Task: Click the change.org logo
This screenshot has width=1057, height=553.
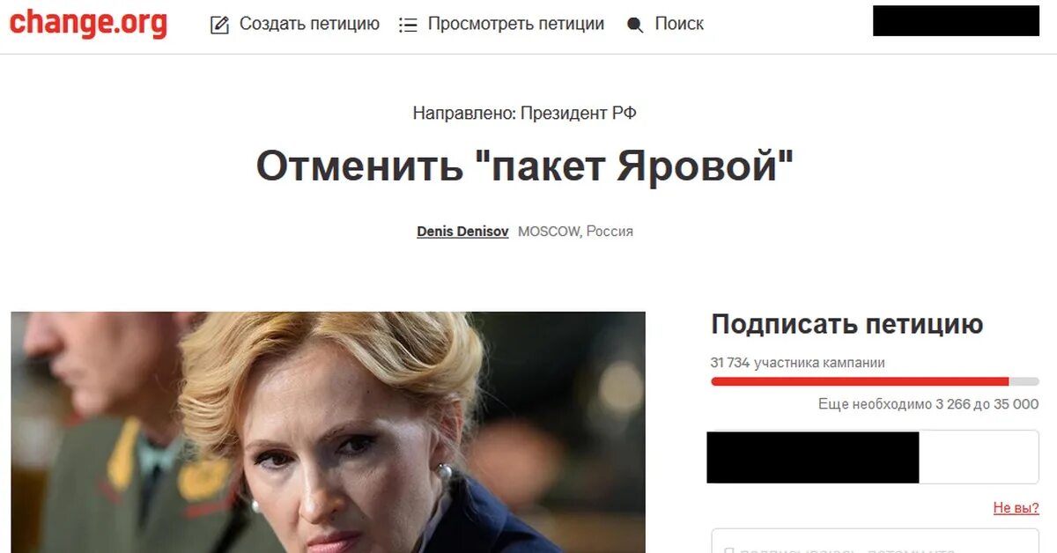Action: (x=88, y=23)
